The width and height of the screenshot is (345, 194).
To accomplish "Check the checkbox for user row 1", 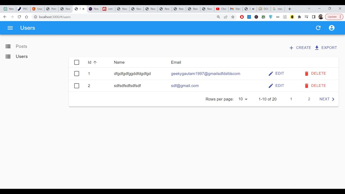I will click(x=77, y=74).
